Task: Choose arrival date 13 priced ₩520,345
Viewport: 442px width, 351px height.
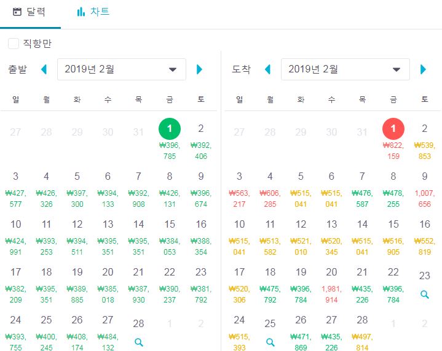Action: click(x=331, y=238)
